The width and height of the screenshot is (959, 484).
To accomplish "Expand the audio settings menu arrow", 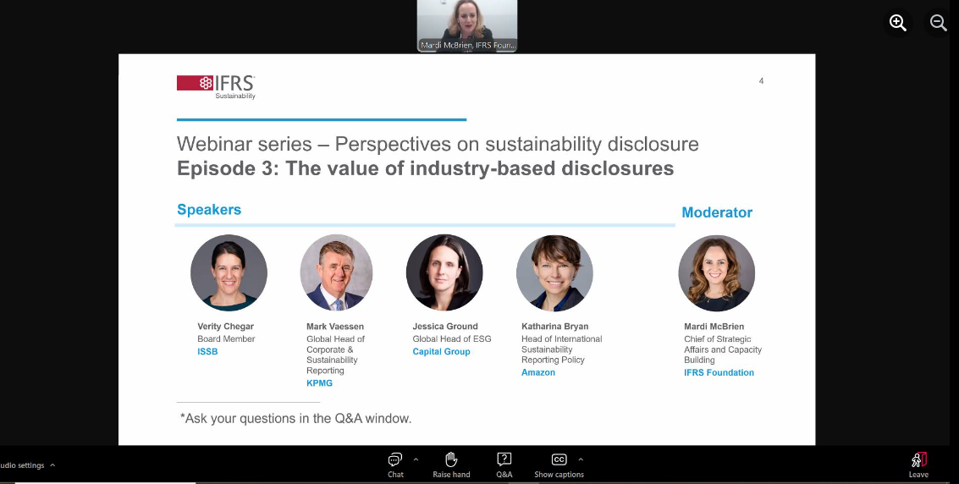I will point(52,465).
